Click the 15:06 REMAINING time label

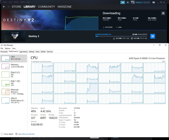(140, 34)
